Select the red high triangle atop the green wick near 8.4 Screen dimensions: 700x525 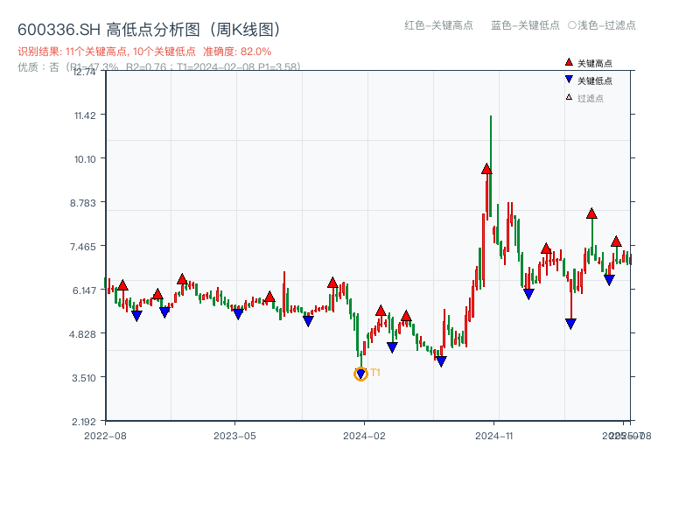tap(592, 213)
